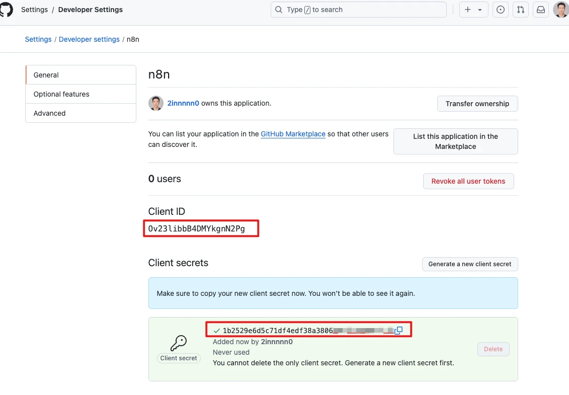Open the notifications inbox icon
This screenshot has height=395, width=569.
point(541,10)
